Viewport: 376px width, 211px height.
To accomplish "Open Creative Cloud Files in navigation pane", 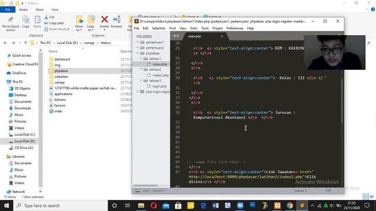I will pos(25,64).
